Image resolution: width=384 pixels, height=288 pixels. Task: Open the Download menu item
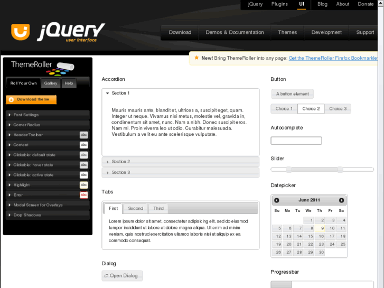coord(180,32)
